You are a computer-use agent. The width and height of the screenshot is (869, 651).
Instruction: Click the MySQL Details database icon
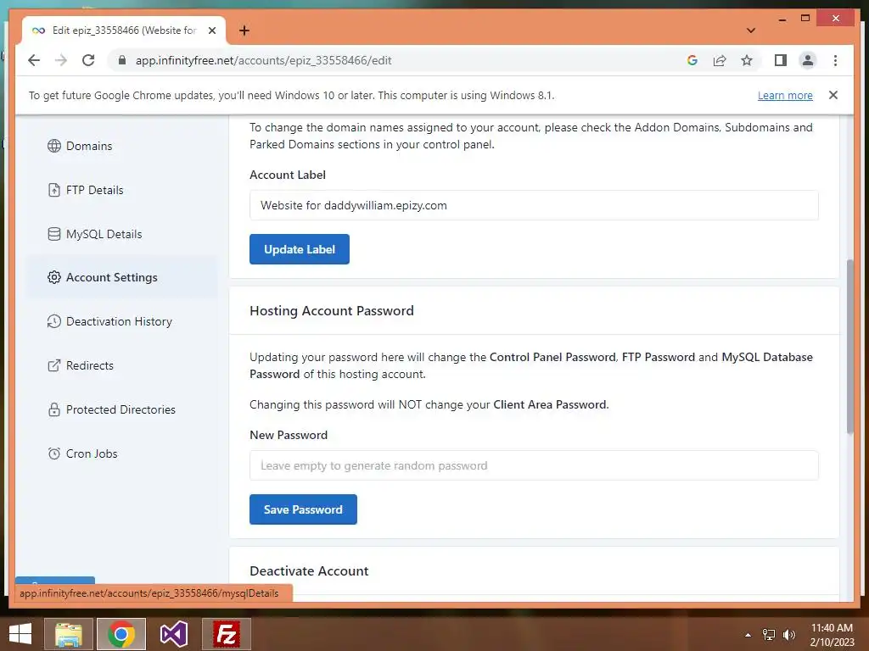click(53, 234)
